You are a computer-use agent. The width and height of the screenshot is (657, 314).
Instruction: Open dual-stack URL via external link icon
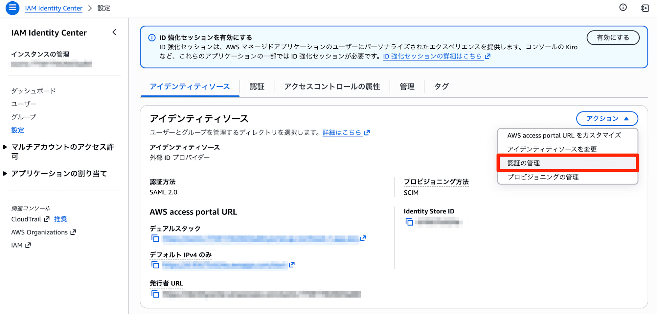363,238
